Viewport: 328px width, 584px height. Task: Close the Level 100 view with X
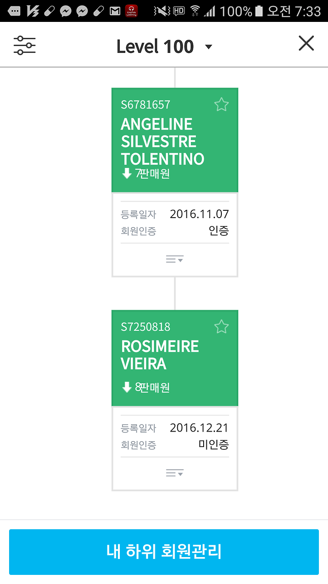[306, 43]
